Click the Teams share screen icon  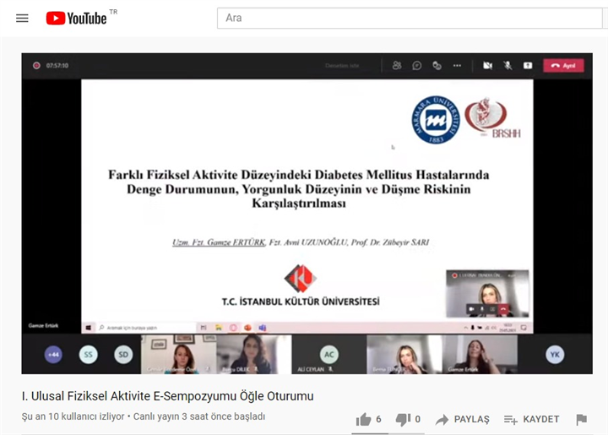(x=528, y=65)
